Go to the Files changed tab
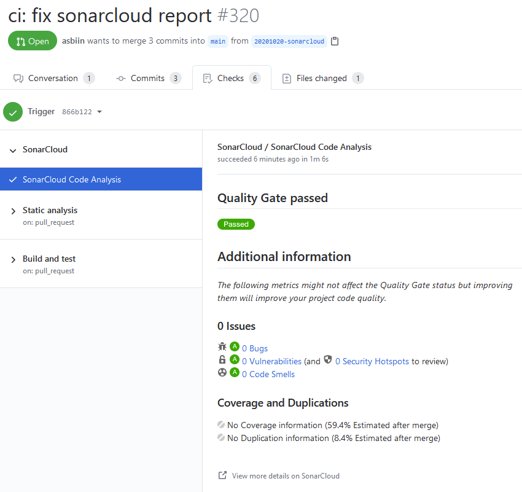Image resolution: width=522 pixels, height=492 pixels. pos(322,78)
